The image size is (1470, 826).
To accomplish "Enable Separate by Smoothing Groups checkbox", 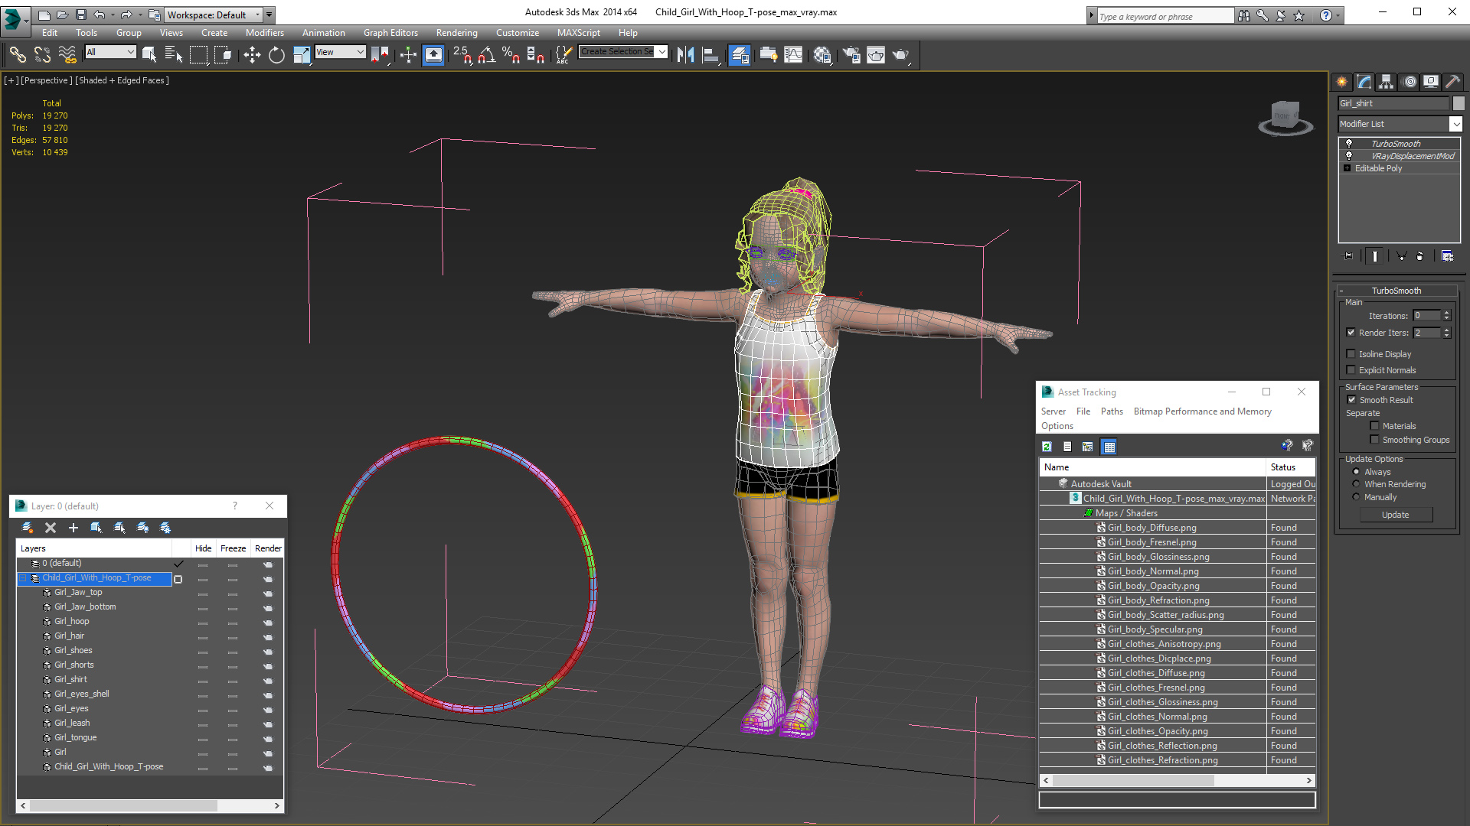I will [x=1374, y=440].
